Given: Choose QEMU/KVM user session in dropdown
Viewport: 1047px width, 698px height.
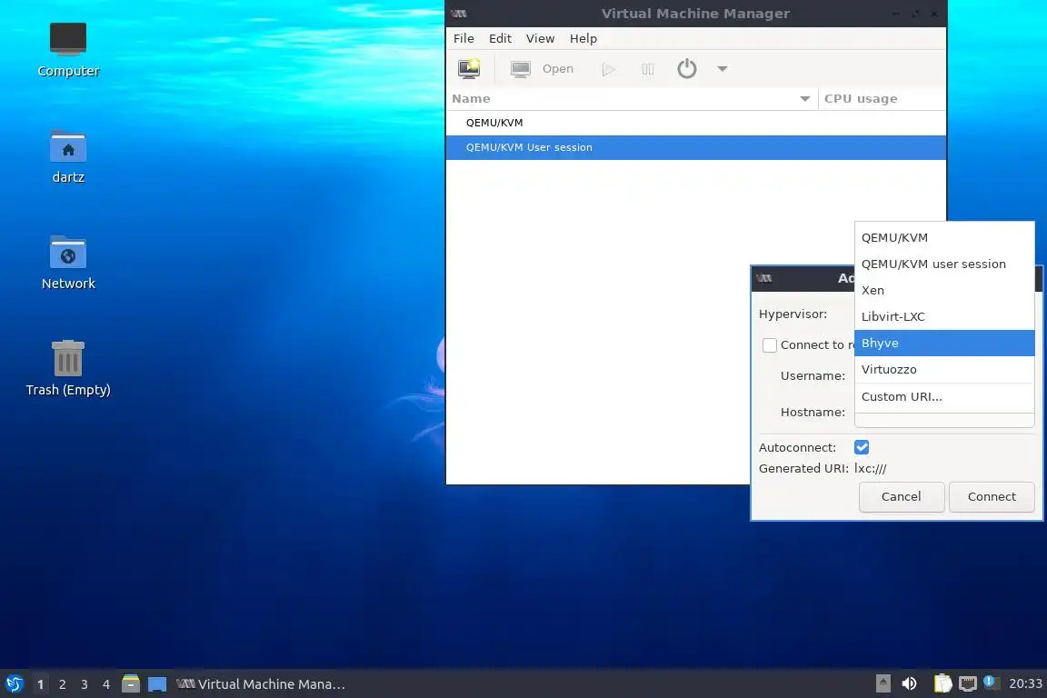Looking at the screenshot, I should click(944, 264).
